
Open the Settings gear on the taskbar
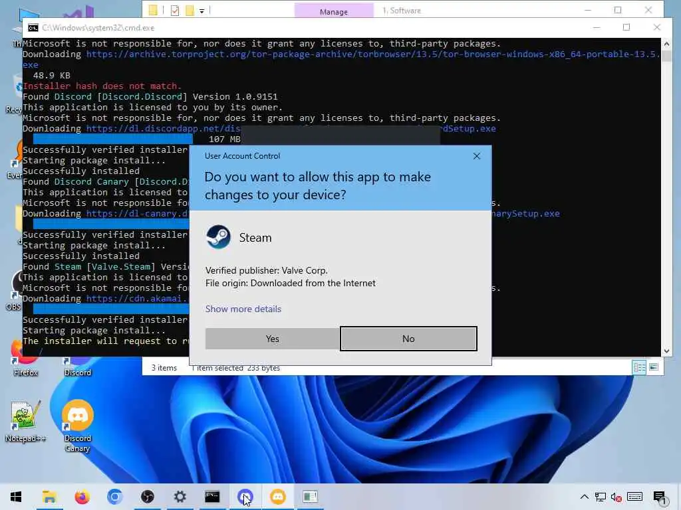(x=180, y=497)
